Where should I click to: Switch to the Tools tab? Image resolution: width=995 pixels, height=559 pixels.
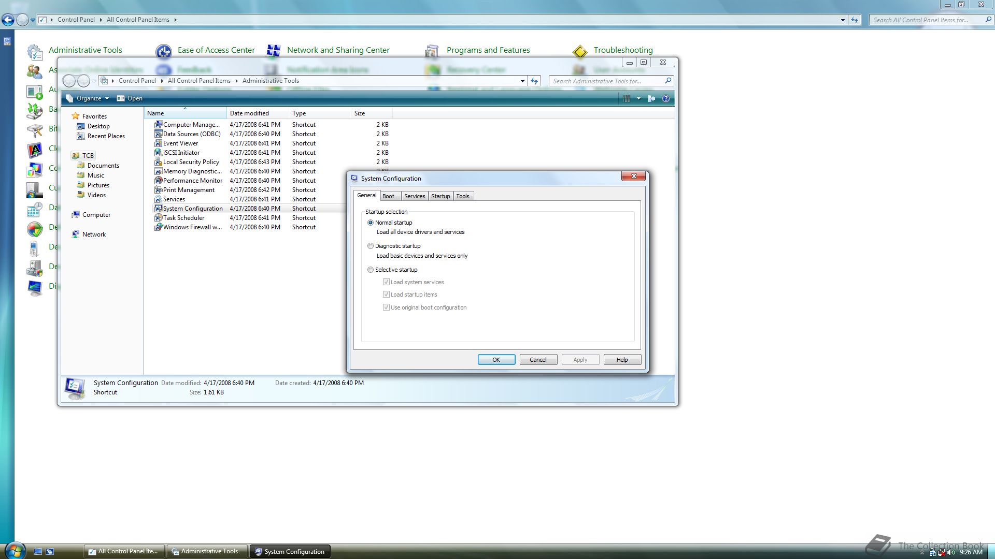[x=463, y=196]
